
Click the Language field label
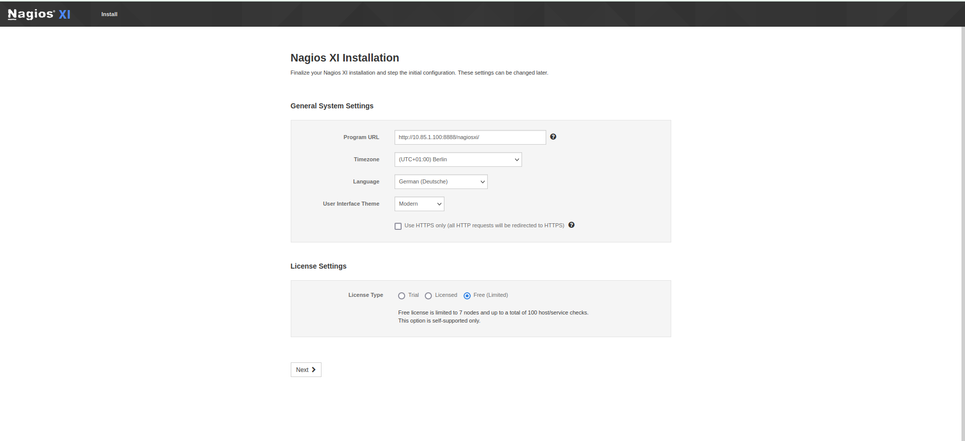point(366,181)
